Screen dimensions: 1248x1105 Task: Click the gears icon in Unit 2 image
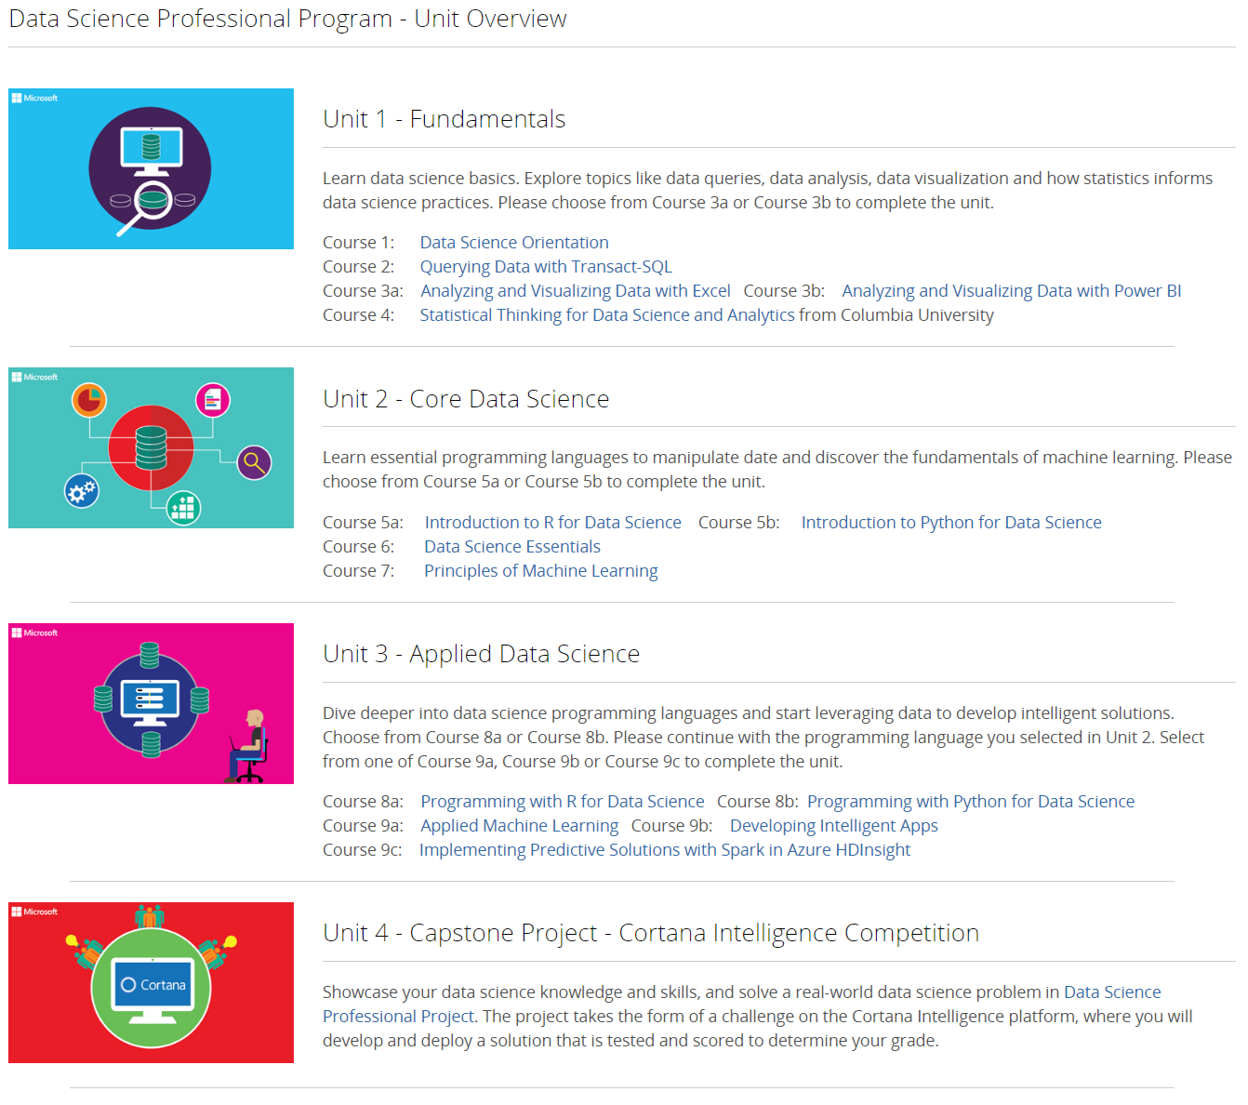tap(81, 490)
